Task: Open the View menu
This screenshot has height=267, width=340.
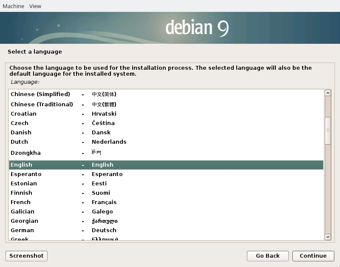Action: coord(35,6)
